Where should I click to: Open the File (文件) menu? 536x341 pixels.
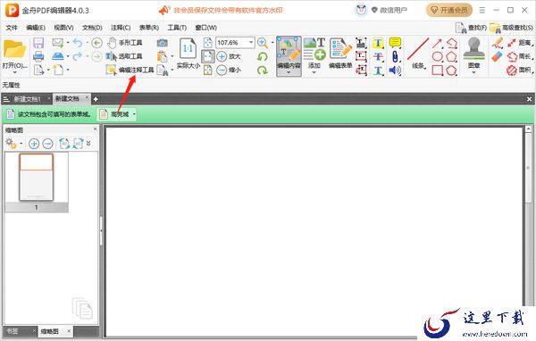(12, 28)
